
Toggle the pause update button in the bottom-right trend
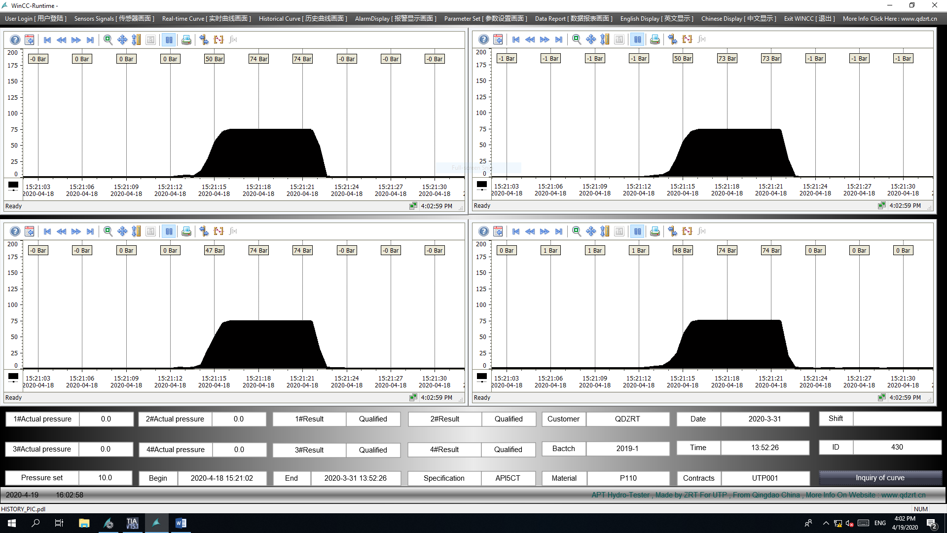638,231
